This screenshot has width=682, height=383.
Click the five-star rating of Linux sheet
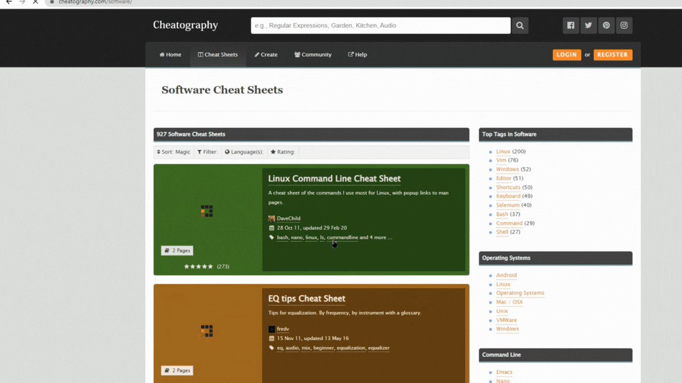(x=198, y=266)
